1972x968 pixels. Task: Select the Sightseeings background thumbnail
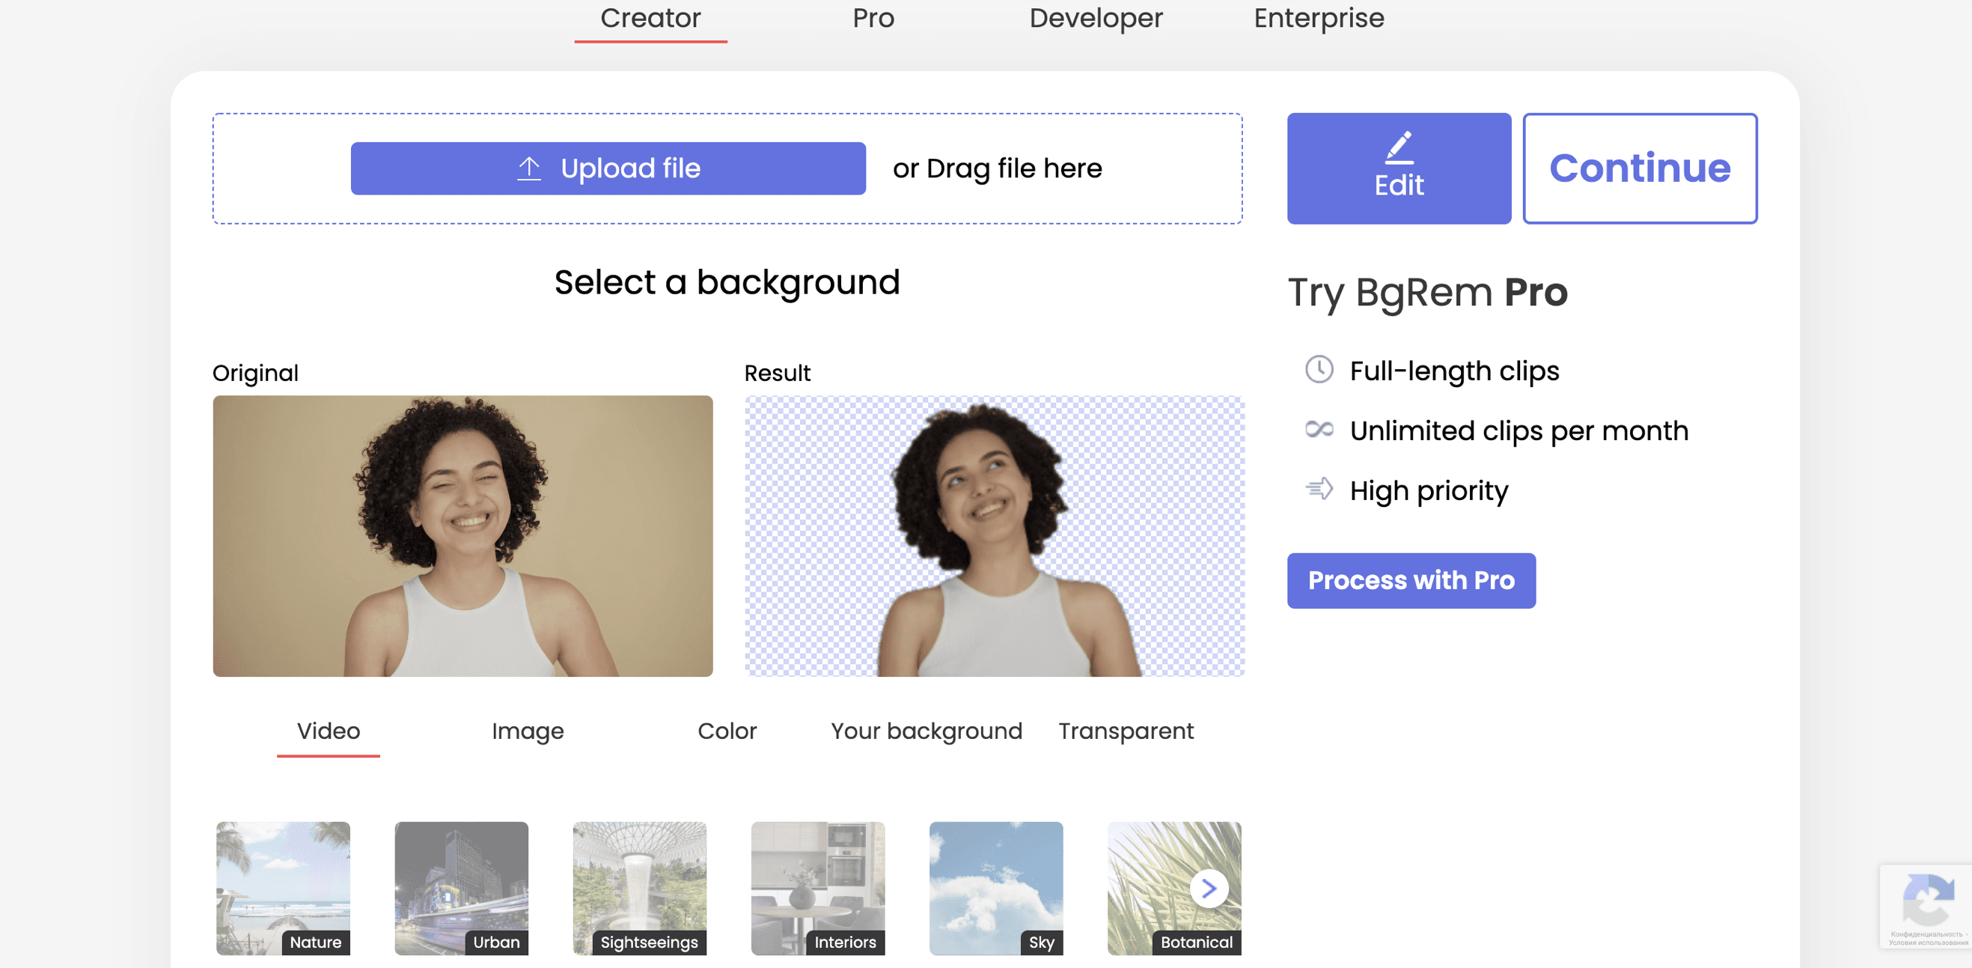(x=640, y=889)
